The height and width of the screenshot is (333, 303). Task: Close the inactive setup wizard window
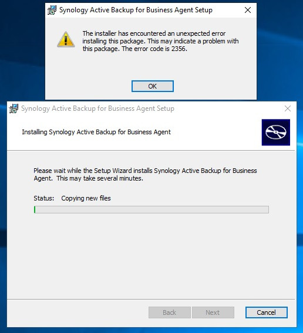[288, 108]
